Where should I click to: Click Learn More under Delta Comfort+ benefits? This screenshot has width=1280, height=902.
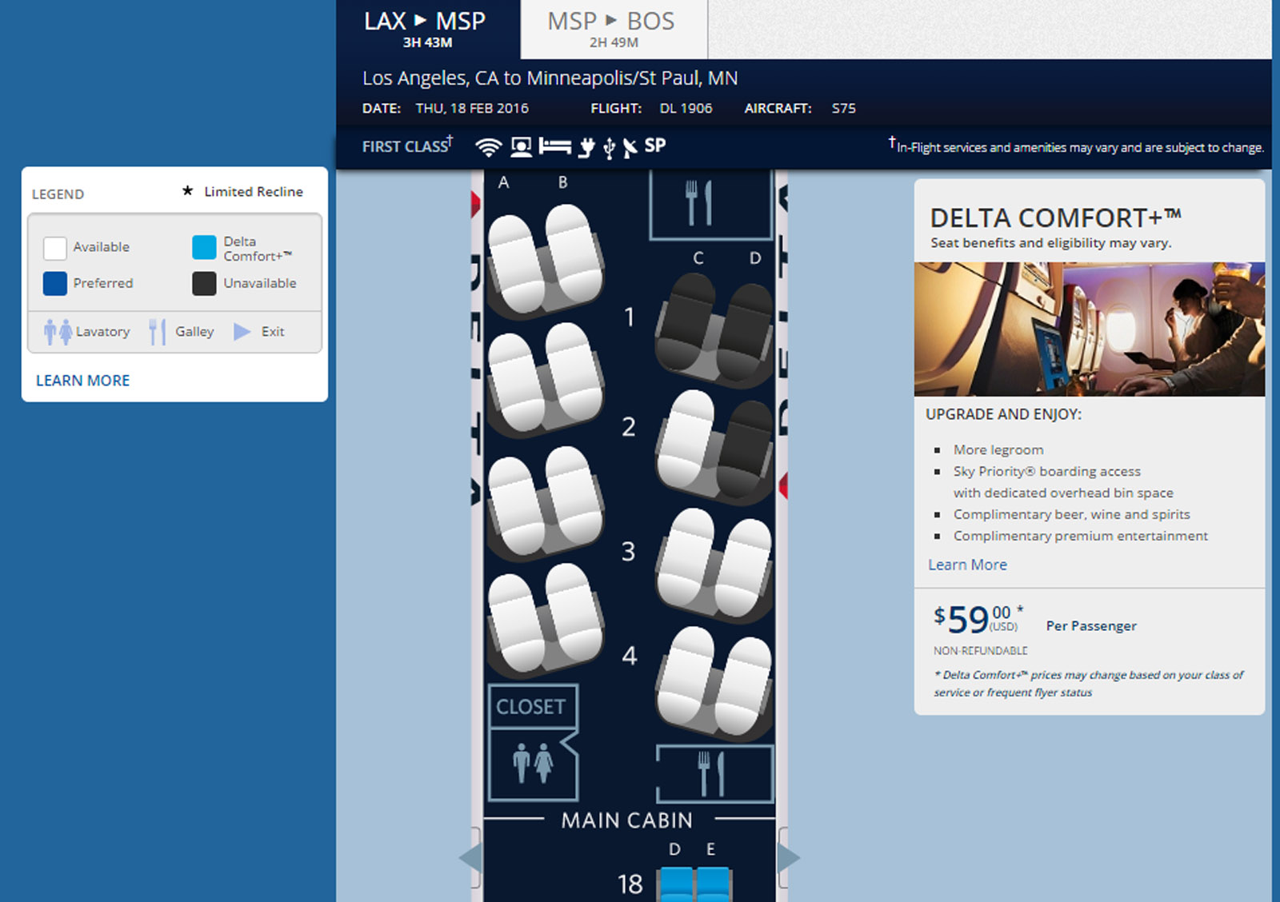967,565
